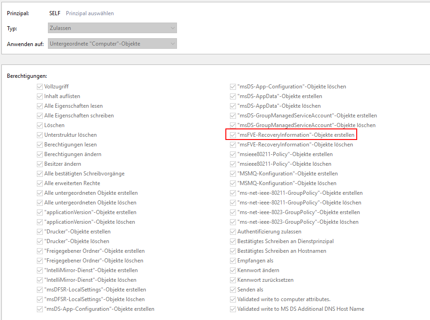Toggle "applicationVersion"-Objekte löschen checkbox
Image resolution: width=430 pixels, height=320 pixels.
coord(40,222)
